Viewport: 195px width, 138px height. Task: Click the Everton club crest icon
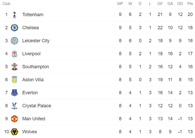14,93
